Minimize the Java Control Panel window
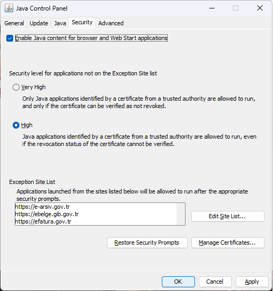The width and height of the screenshot is (273, 291). (212, 8)
